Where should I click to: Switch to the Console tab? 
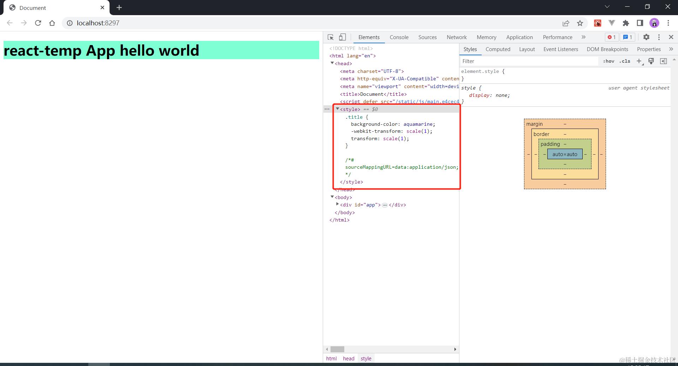click(x=399, y=37)
